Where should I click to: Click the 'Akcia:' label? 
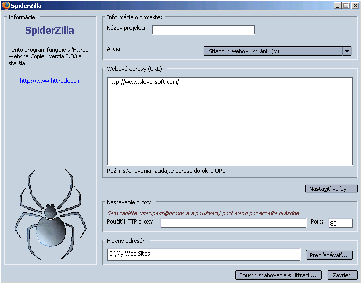click(x=114, y=49)
